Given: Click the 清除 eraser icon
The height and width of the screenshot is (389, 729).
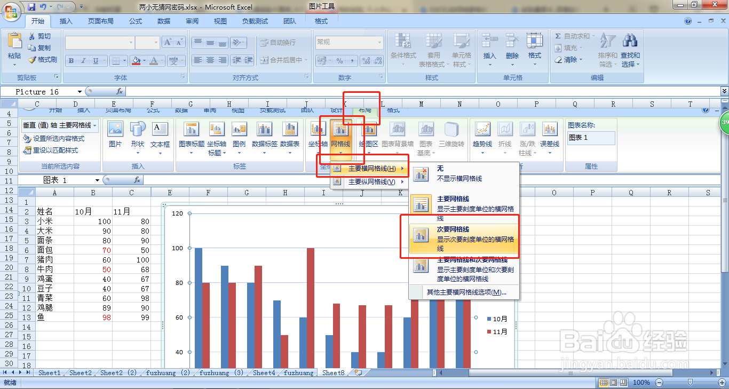Looking at the screenshot, I should tap(558, 60).
